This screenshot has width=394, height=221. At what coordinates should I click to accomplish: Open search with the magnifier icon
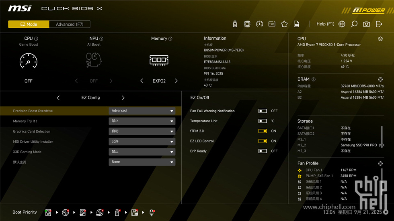(354, 24)
